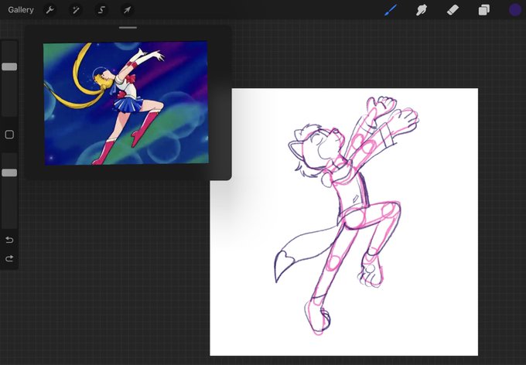Image resolution: width=526 pixels, height=365 pixels.
Task: Select the Smudge tool
Action: pyautogui.click(x=422, y=10)
